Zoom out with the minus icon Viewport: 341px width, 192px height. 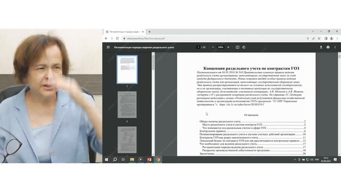[213, 47]
